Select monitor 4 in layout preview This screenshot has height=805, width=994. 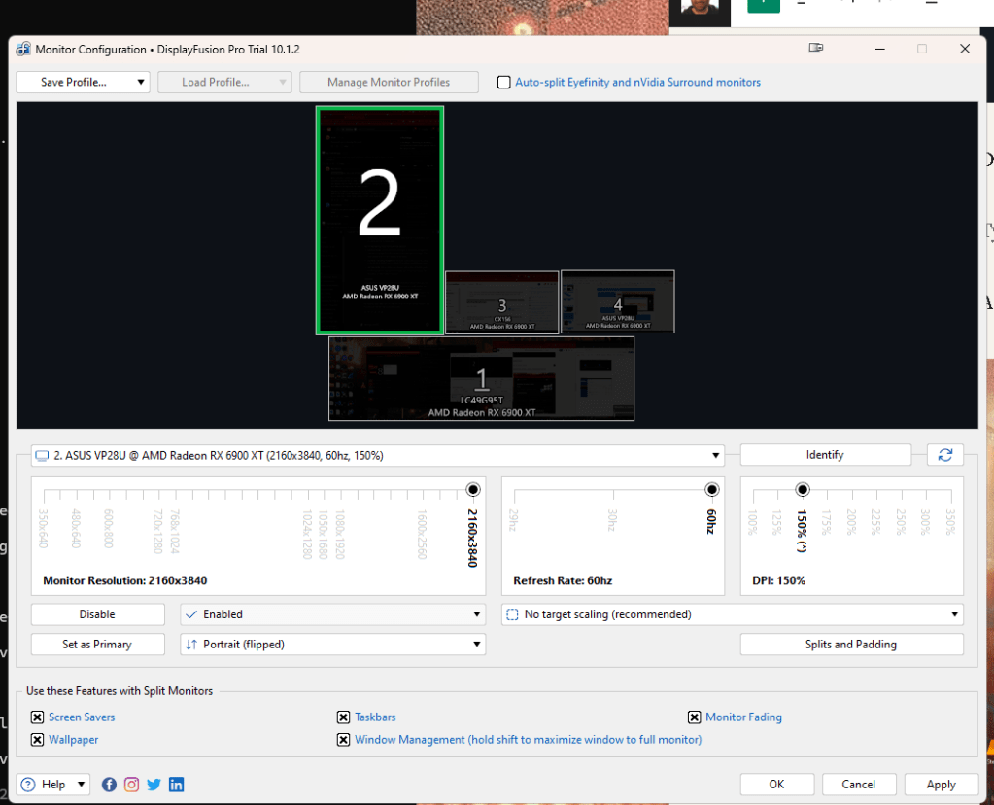point(617,301)
